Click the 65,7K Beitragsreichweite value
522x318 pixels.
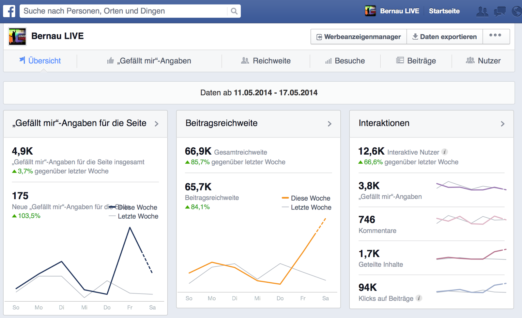tap(198, 187)
